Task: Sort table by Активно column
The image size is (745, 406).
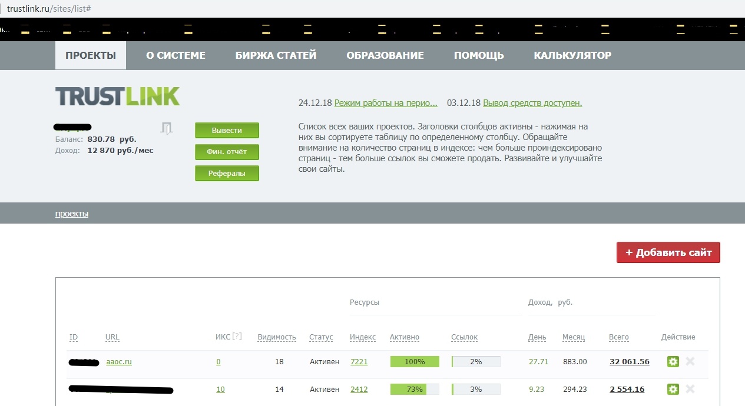Action: tap(405, 337)
